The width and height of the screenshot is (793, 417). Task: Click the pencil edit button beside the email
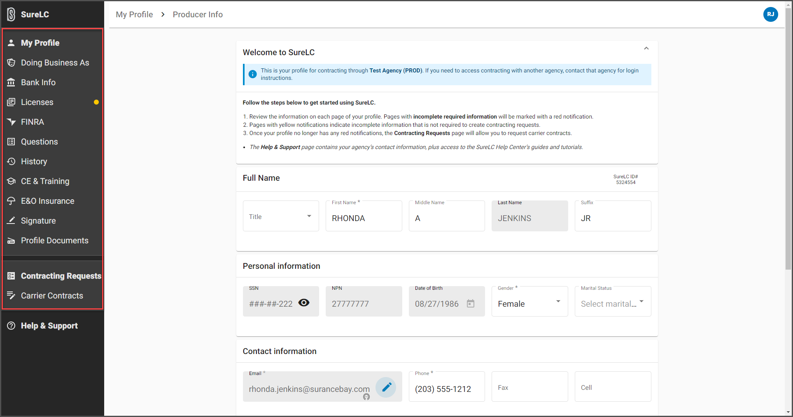[x=386, y=387]
